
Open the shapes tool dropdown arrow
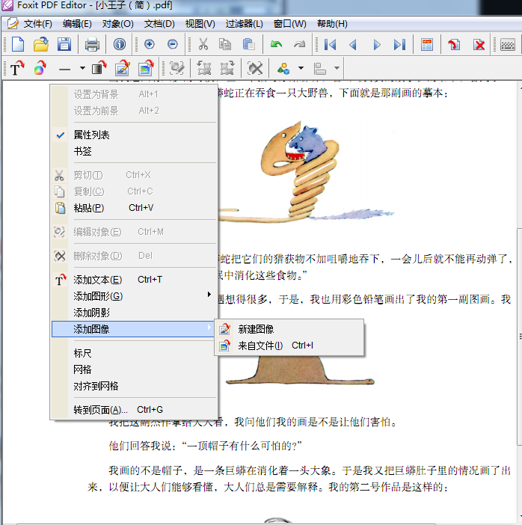click(301, 69)
